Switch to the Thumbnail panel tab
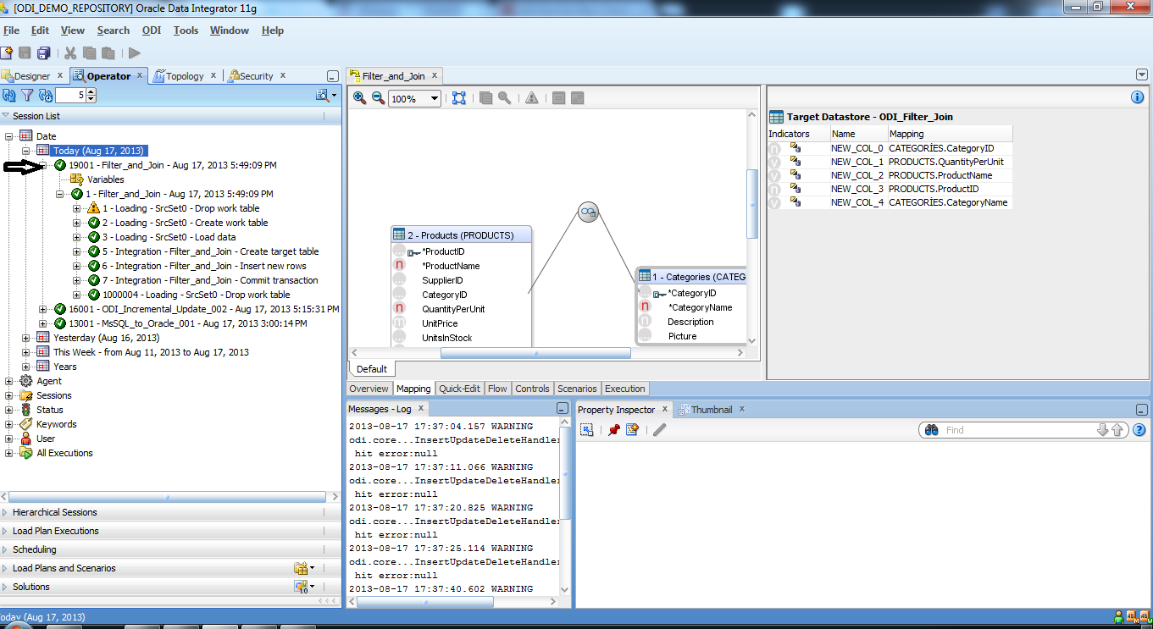Image resolution: width=1153 pixels, height=629 pixels. pos(711,410)
